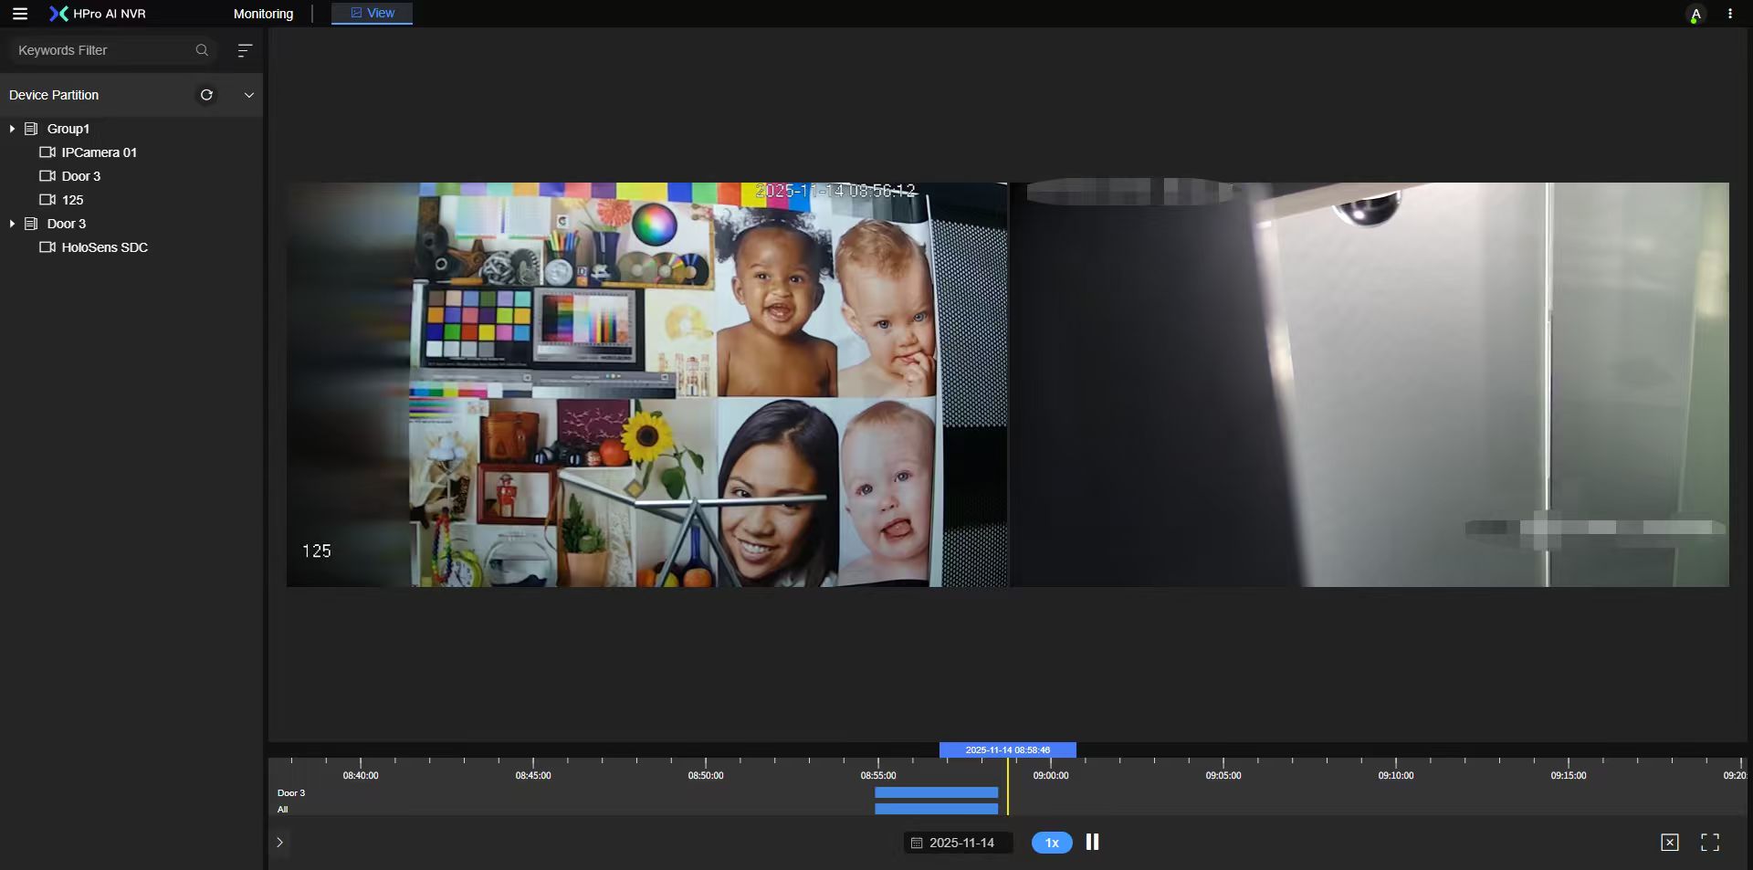Expand the Group1 tree node
Screen dimensions: 1753x870
click(12, 129)
